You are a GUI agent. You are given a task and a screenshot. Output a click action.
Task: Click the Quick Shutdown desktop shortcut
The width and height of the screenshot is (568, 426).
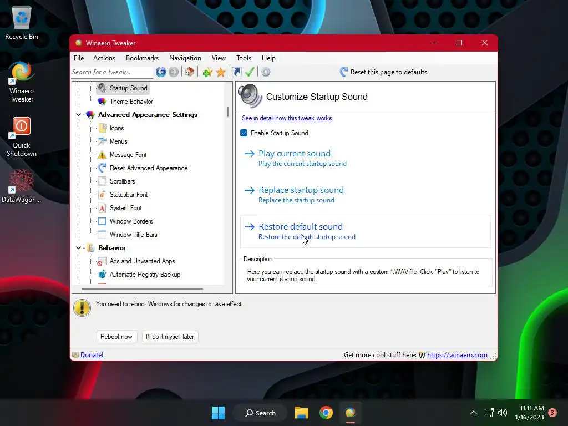(x=22, y=137)
